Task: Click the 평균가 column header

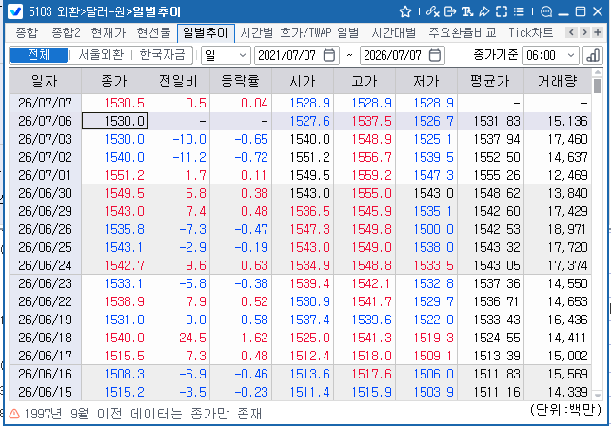Action: pos(490,81)
